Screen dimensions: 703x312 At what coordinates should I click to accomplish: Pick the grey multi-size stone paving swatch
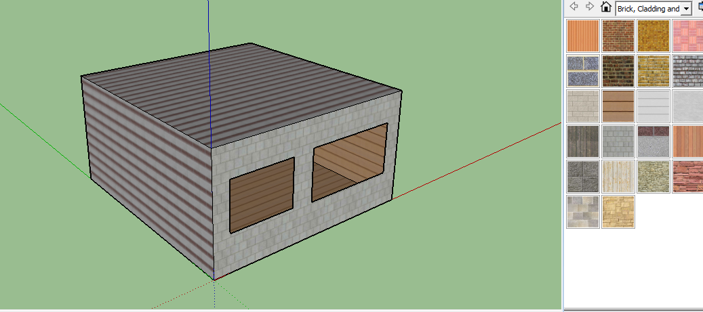pos(583,212)
